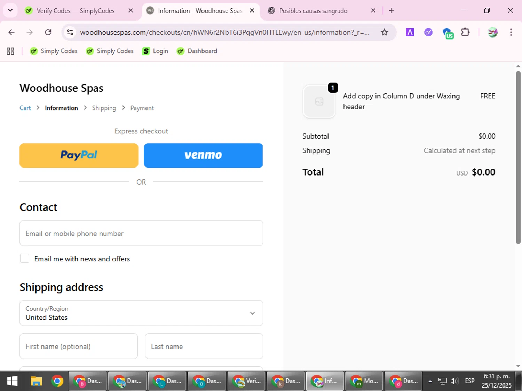This screenshot has width=522, height=391.
Task: Open a new browser tab
Action: 391,10
